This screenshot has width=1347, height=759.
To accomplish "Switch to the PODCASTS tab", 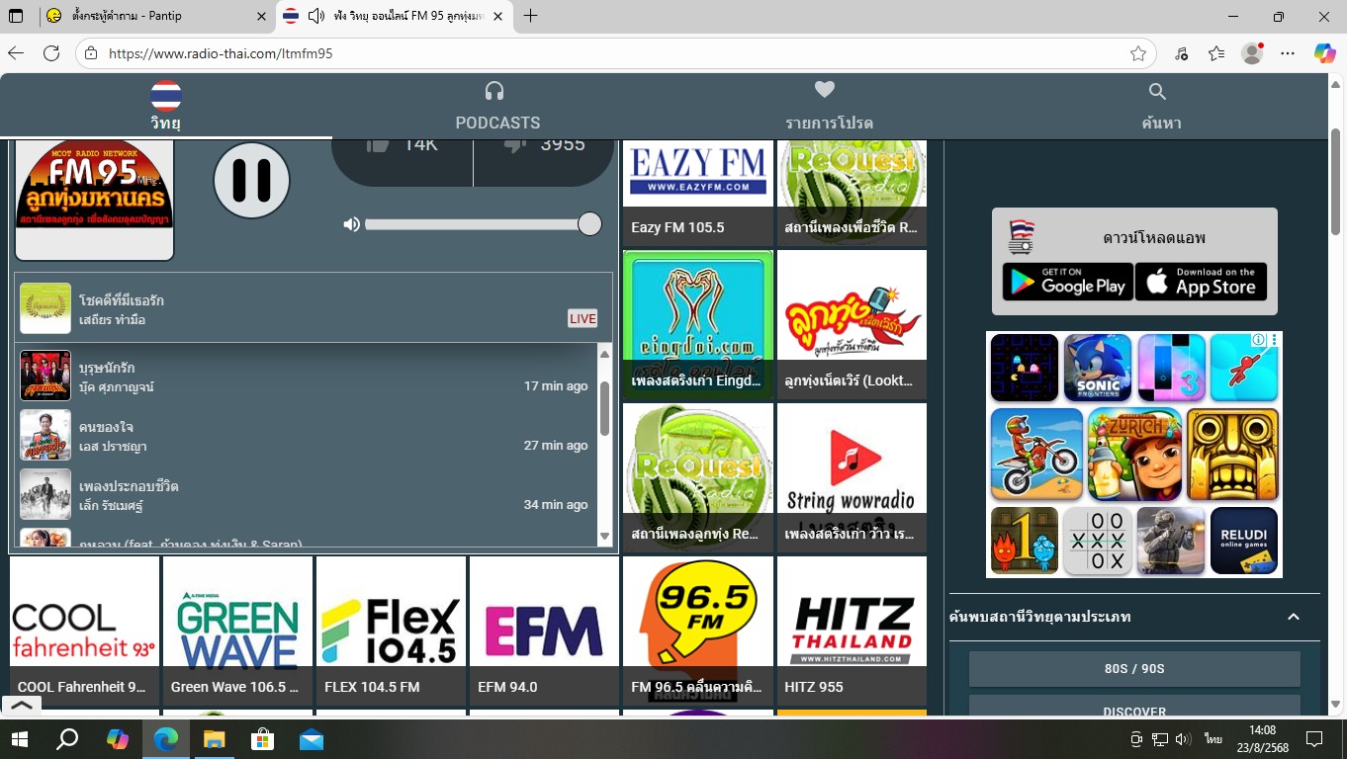I will point(496,106).
